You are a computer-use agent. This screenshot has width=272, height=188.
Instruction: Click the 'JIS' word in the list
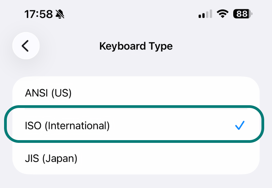tap(32, 158)
